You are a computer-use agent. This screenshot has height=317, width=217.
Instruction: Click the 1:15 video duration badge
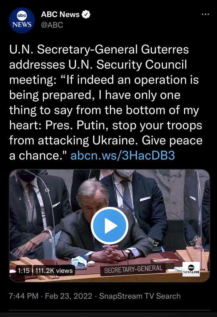pyautogui.click(x=24, y=271)
